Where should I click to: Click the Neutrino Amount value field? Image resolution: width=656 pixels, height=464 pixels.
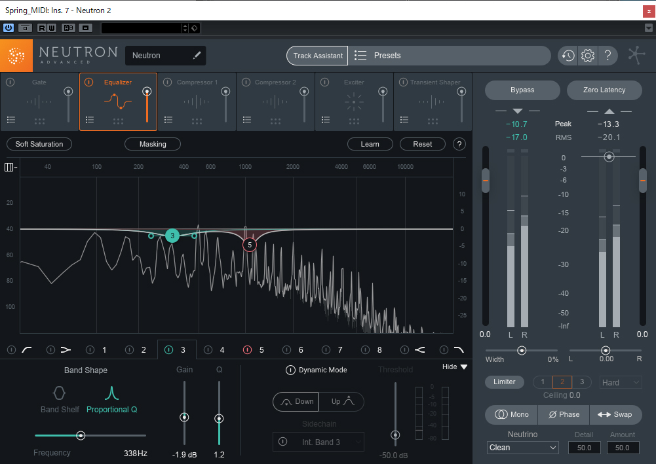tap(622, 447)
